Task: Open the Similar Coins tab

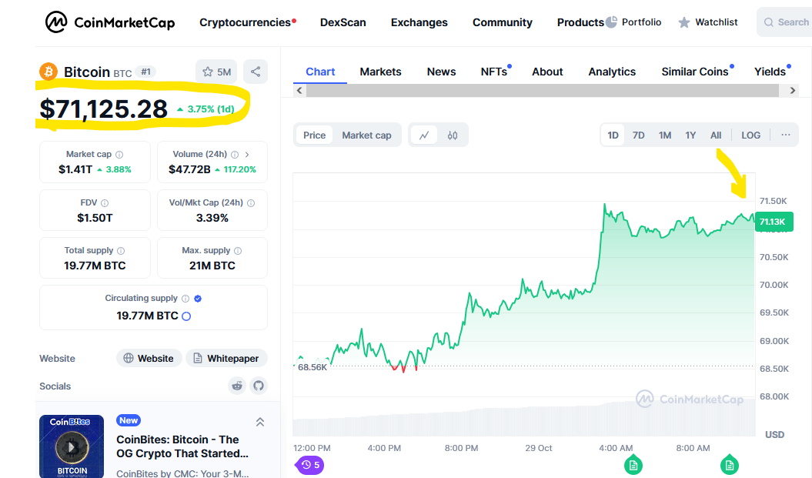Action: coord(695,72)
